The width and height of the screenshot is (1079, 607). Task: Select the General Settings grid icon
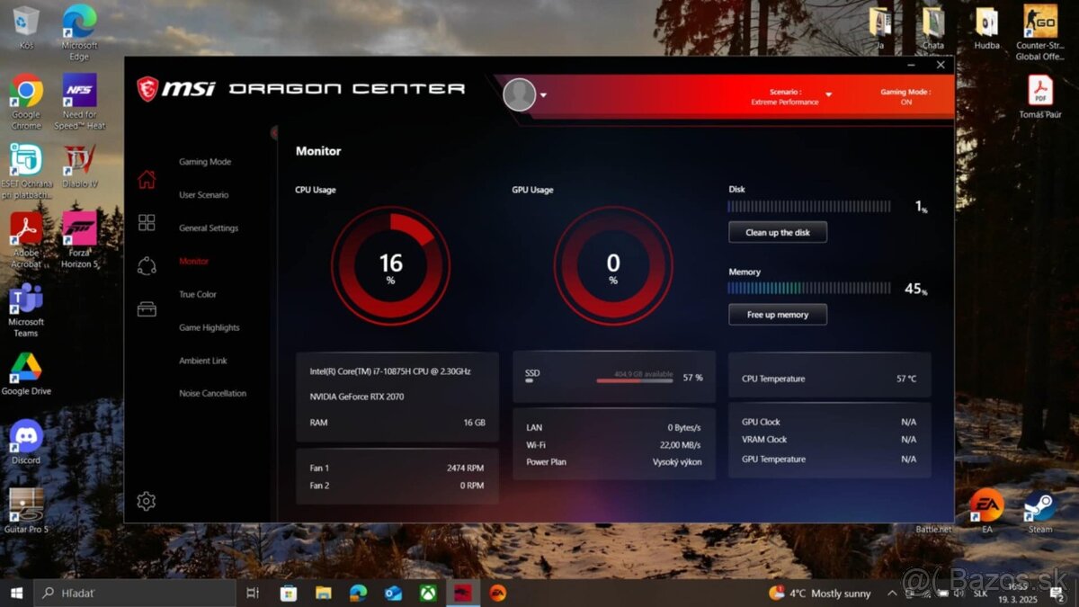tap(147, 222)
